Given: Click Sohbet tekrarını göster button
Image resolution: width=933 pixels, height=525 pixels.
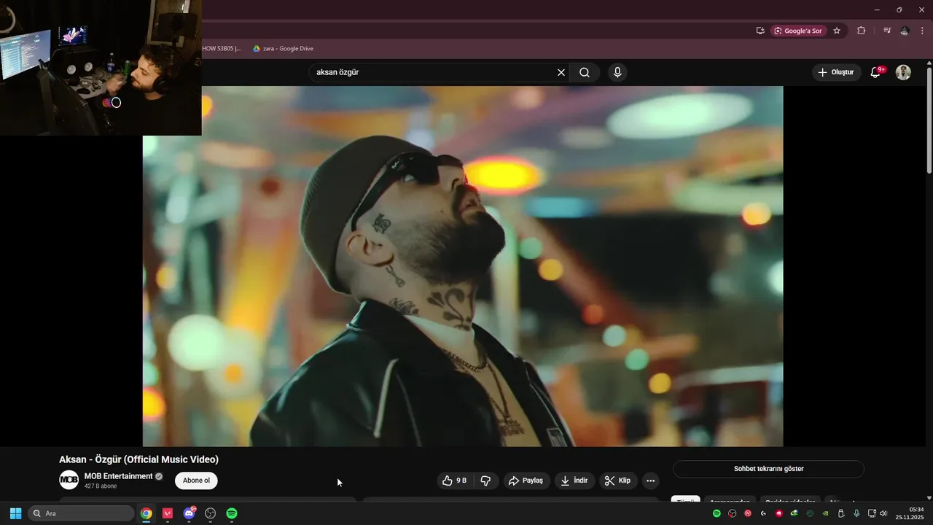Looking at the screenshot, I should [768, 469].
